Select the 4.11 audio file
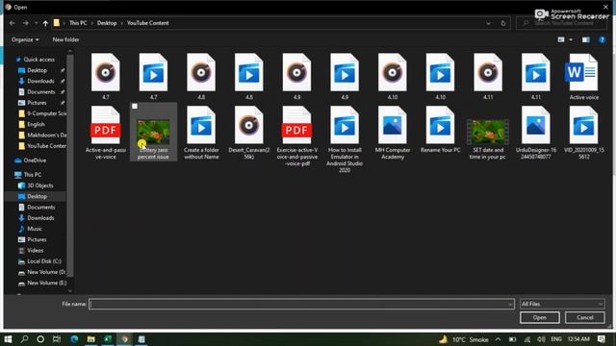Image resolution: width=616 pixels, height=346 pixels. click(488, 73)
